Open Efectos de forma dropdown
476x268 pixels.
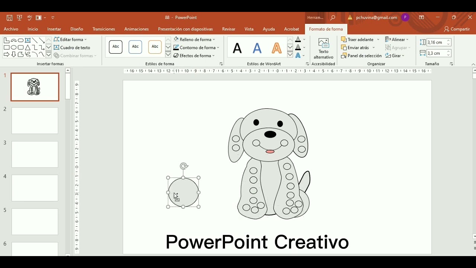click(194, 56)
